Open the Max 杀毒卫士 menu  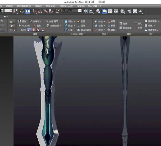[95, 6]
